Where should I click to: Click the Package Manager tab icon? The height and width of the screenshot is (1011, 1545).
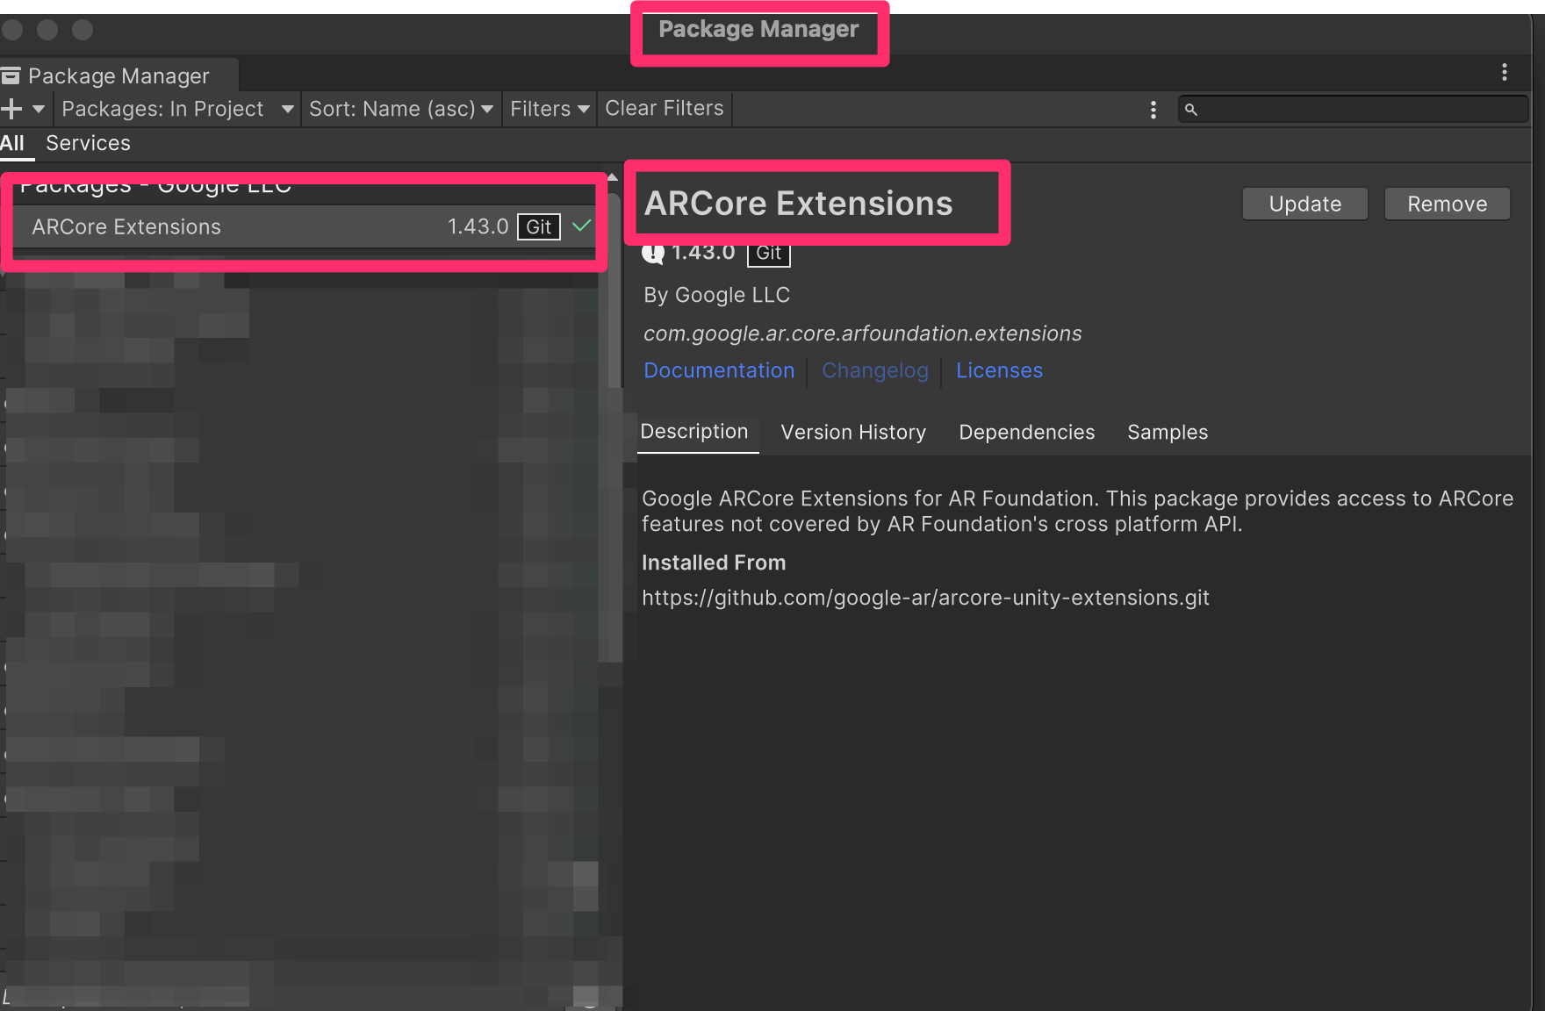(x=11, y=76)
